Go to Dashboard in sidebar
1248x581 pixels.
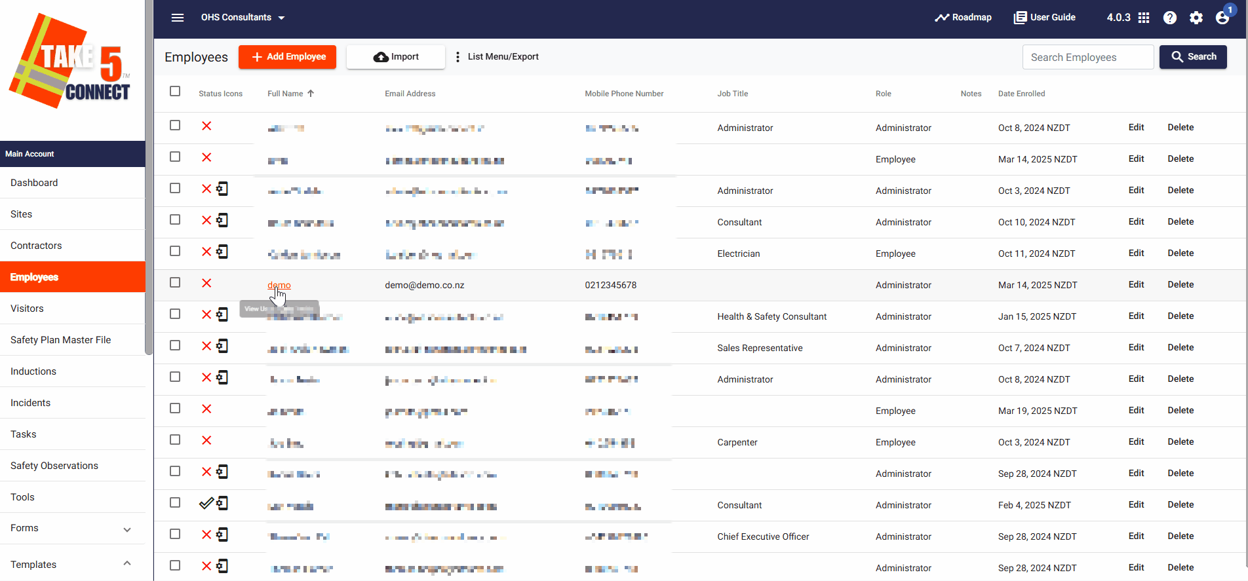point(73,183)
